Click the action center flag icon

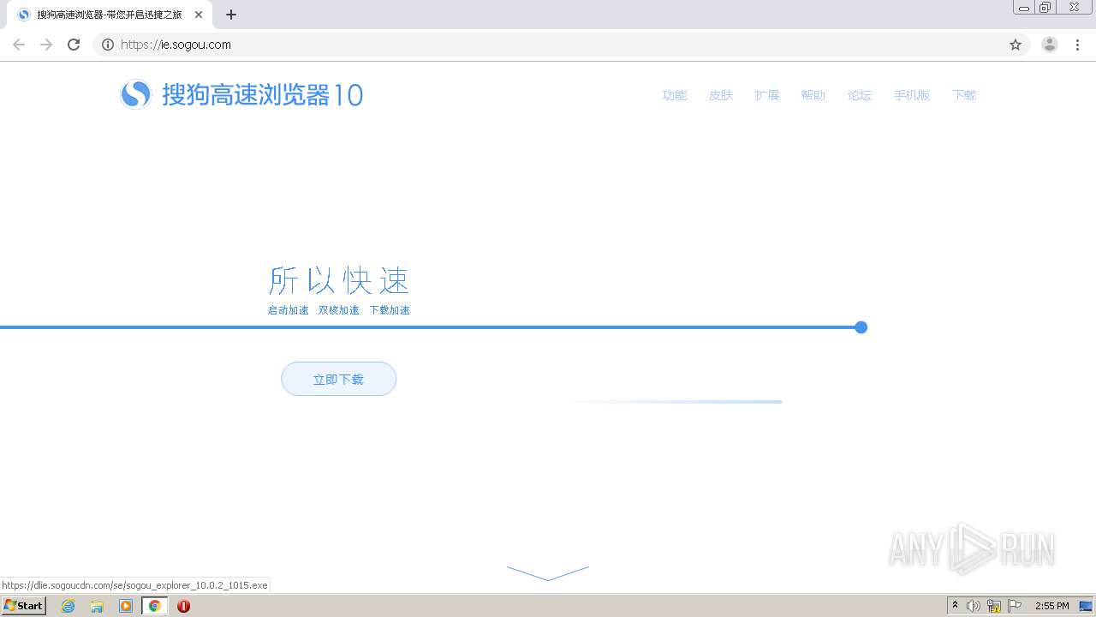pos(1015,606)
